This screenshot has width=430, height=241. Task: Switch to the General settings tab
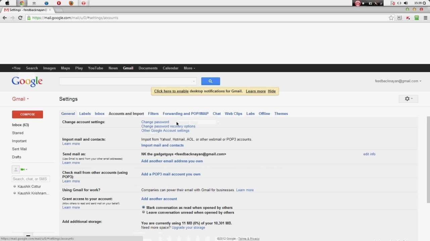click(68, 113)
